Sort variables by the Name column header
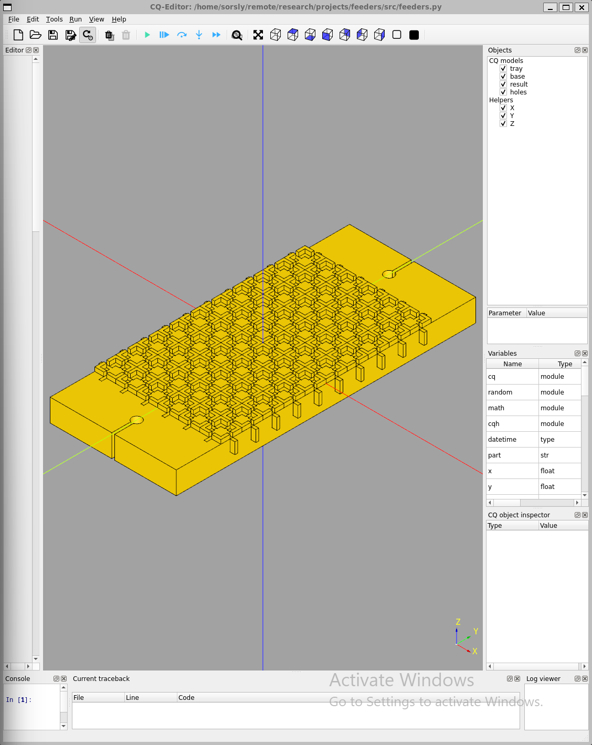The width and height of the screenshot is (592, 745). tap(513, 364)
